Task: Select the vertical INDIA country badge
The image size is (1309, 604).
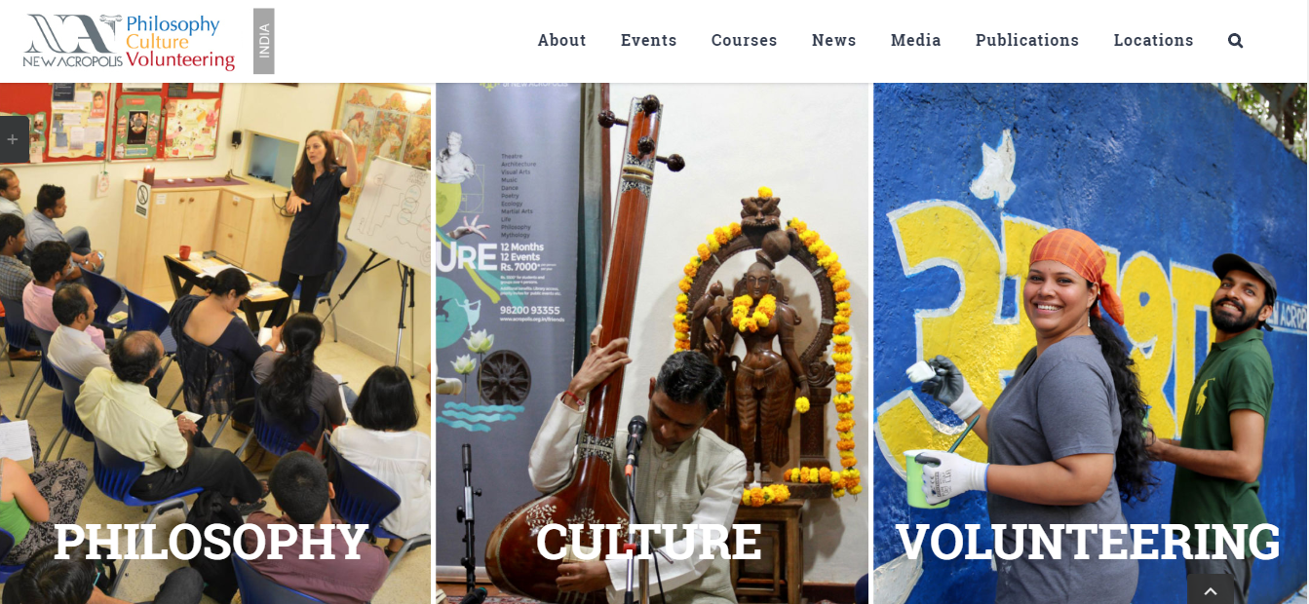Action: point(264,41)
